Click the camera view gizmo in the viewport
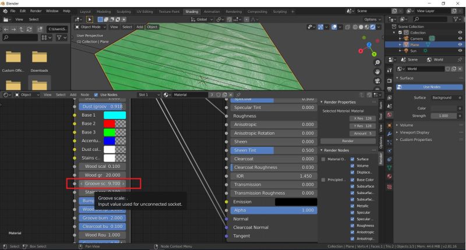The image size is (466, 250). click(377, 81)
